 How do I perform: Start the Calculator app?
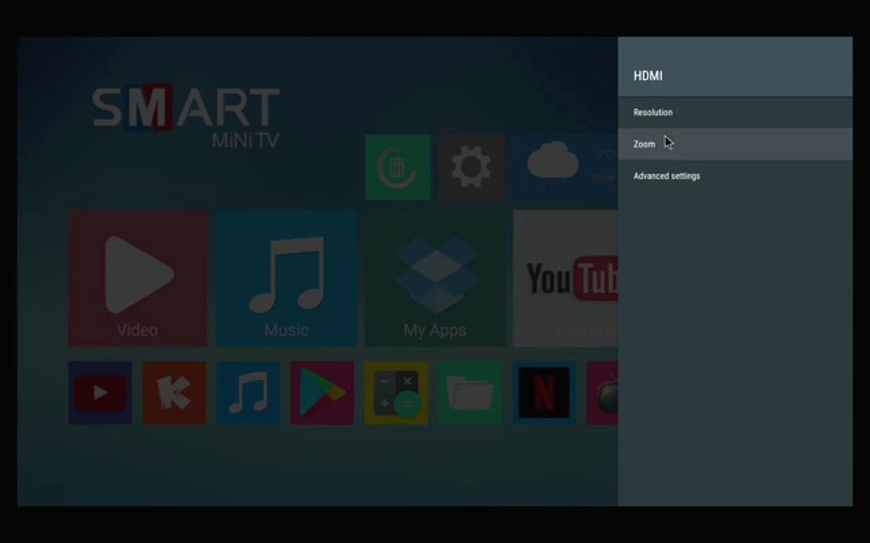click(x=396, y=392)
